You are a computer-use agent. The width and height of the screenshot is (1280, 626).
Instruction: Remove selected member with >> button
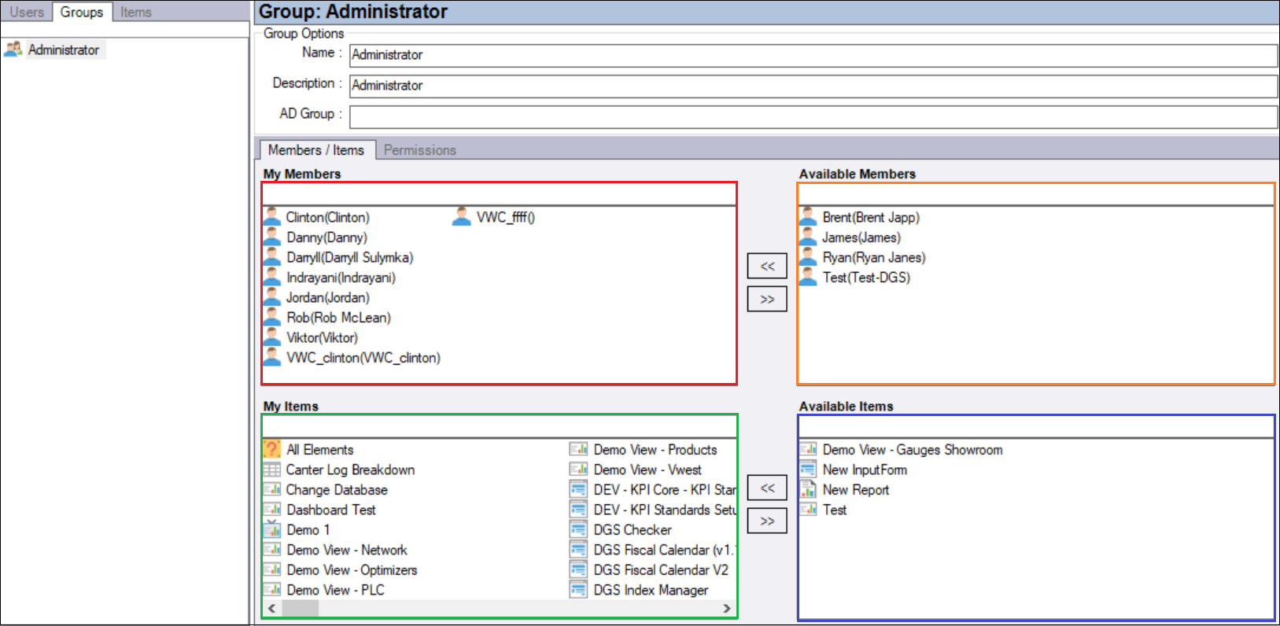point(767,300)
